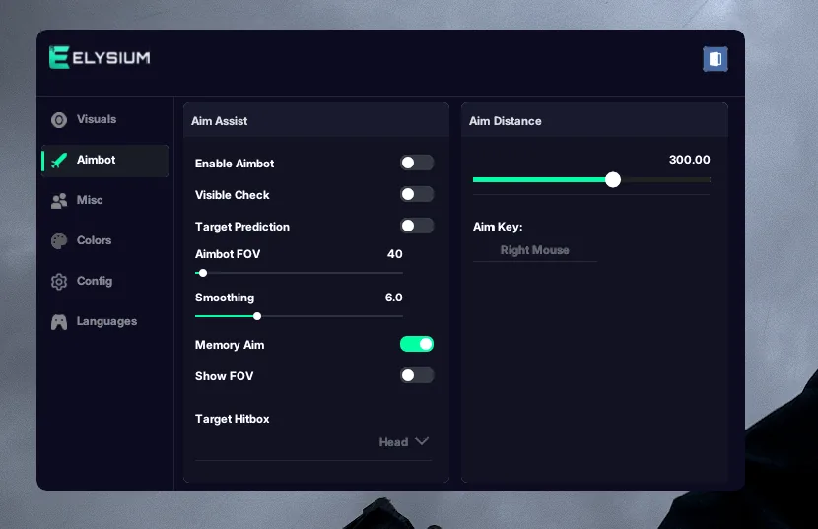The height and width of the screenshot is (529, 818).
Task: Click the Visuals eye icon in sidebar
Action: pyautogui.click(x=59, y=120)
